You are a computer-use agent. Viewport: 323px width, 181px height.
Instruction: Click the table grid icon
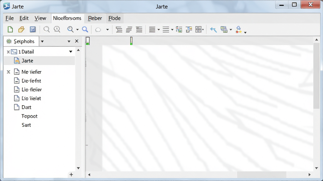(x=198, y=30)
